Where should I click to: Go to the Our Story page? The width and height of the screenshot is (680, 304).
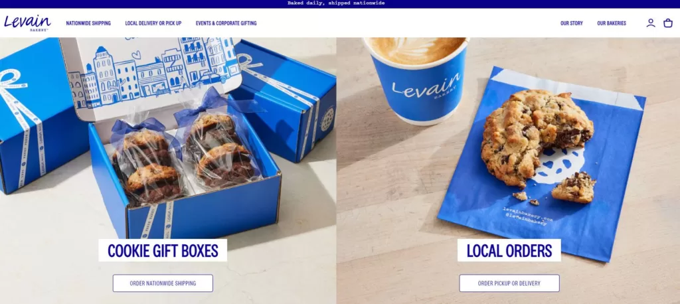[x=572, y=23]
